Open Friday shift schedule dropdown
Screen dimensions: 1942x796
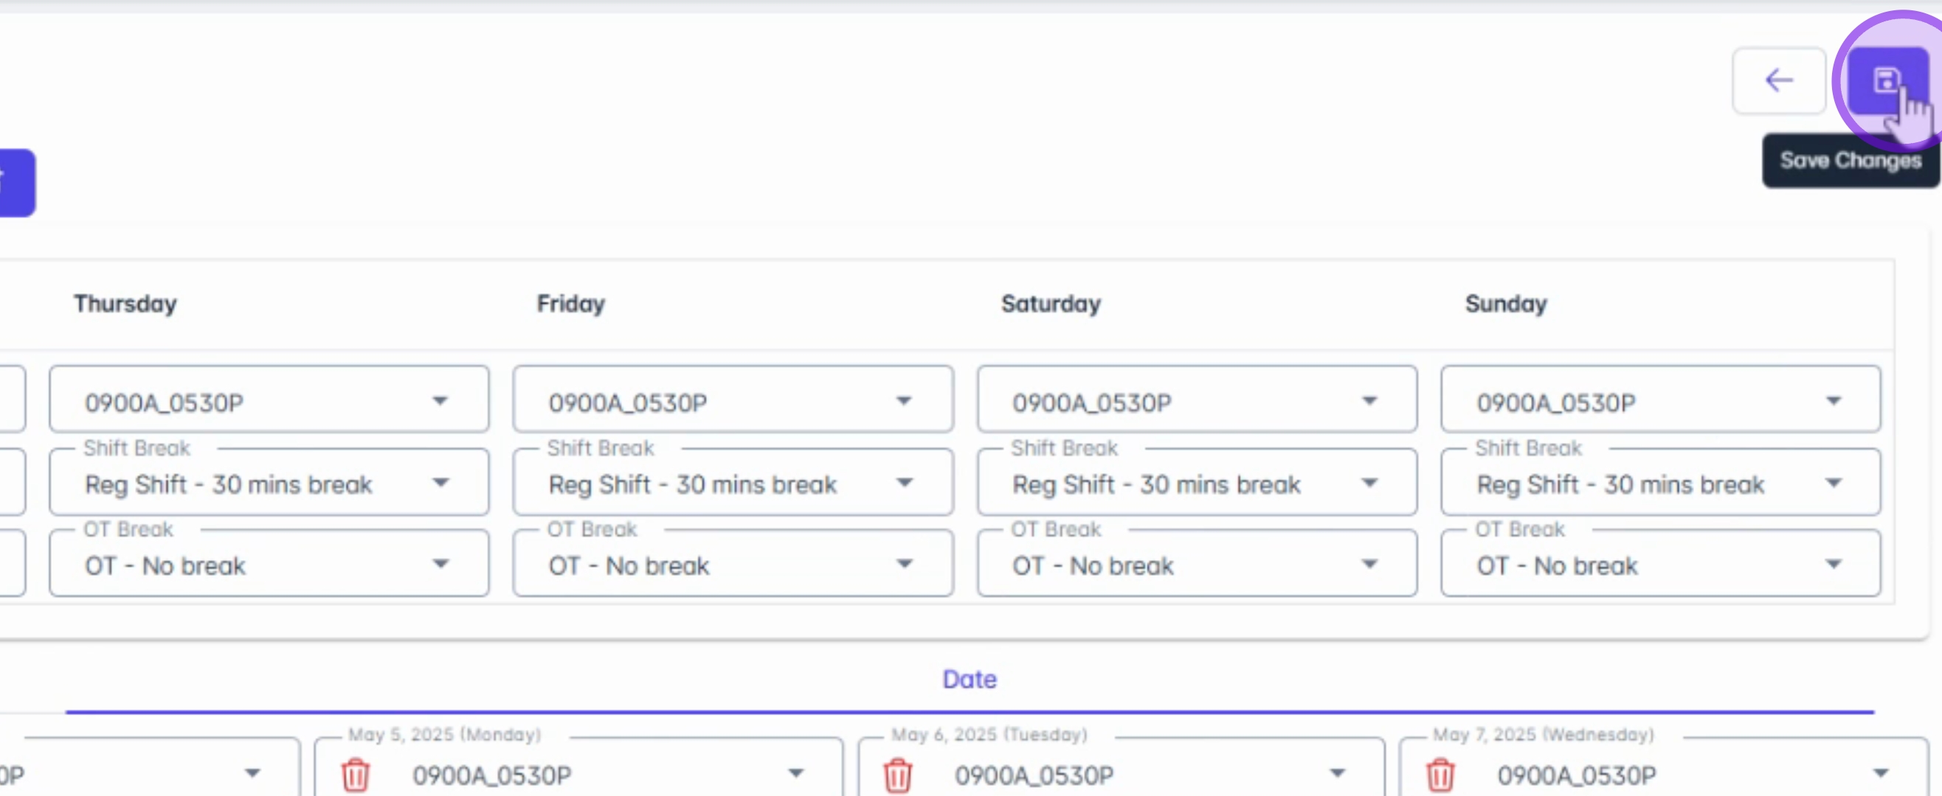point(903,401)
